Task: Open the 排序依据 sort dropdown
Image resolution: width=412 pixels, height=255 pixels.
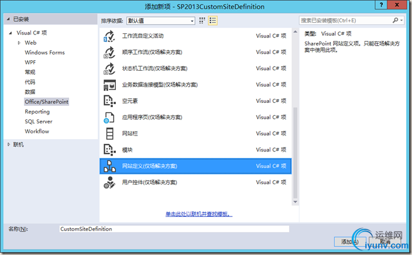Action: coord(161,20)
